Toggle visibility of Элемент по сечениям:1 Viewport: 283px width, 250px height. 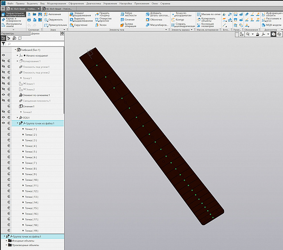point(4,95)
